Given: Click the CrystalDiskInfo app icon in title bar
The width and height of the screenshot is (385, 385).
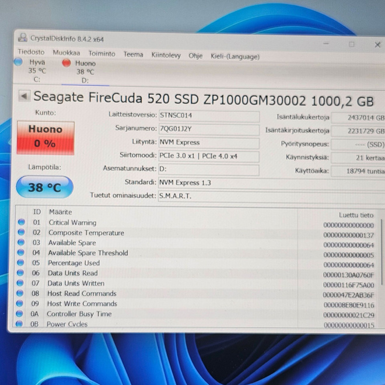Looking at the screenshot, I should point(23,37).
